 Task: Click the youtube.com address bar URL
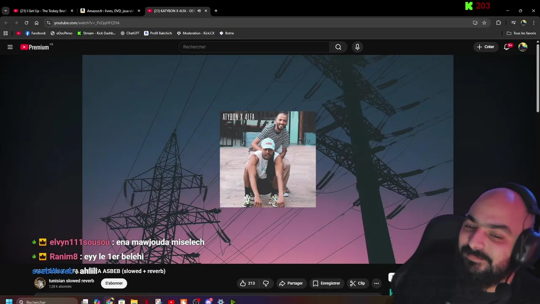[x=87, y=23]
